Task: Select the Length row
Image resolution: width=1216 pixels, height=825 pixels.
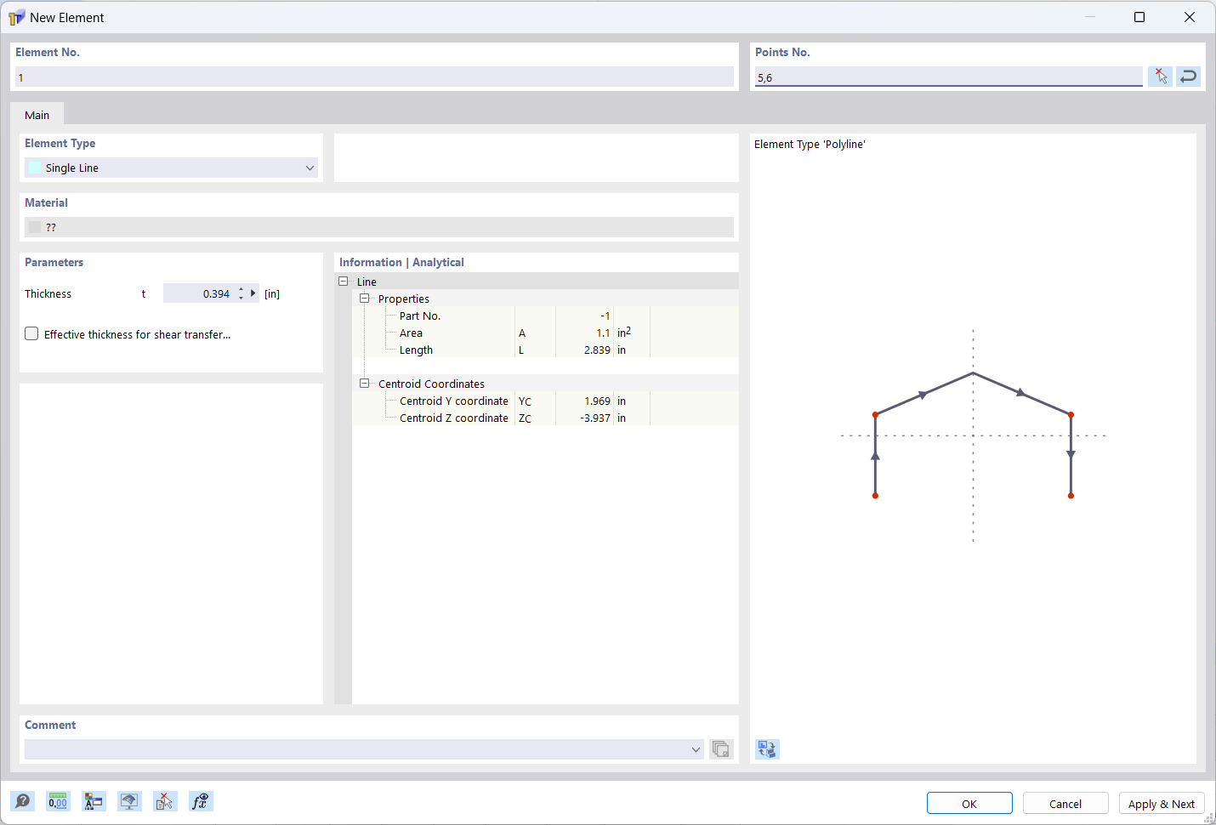Action: click(545, 350)
